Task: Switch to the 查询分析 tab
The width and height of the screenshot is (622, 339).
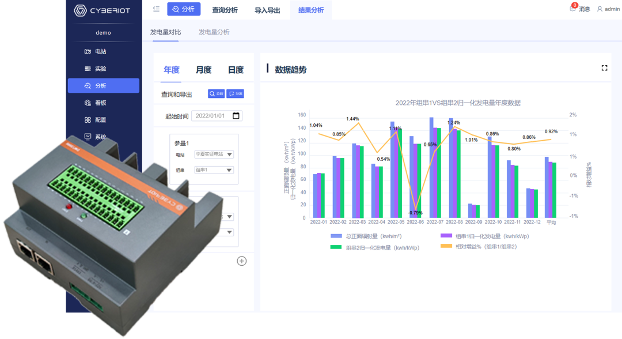Action: [x=225, y=10]
